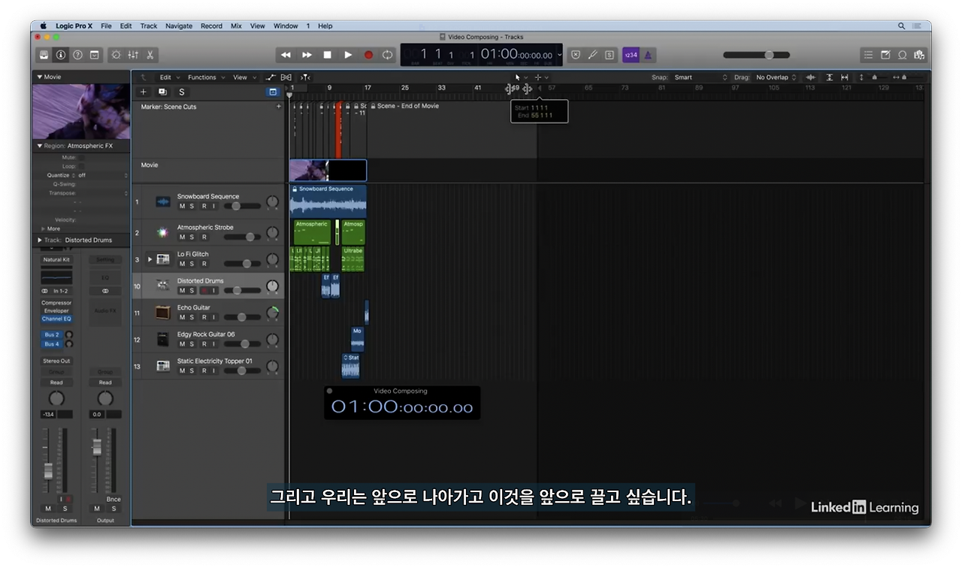This screenshot has height=568, width=962.
Task: Toggle the Inspector info icon
Action: [61, 55]
